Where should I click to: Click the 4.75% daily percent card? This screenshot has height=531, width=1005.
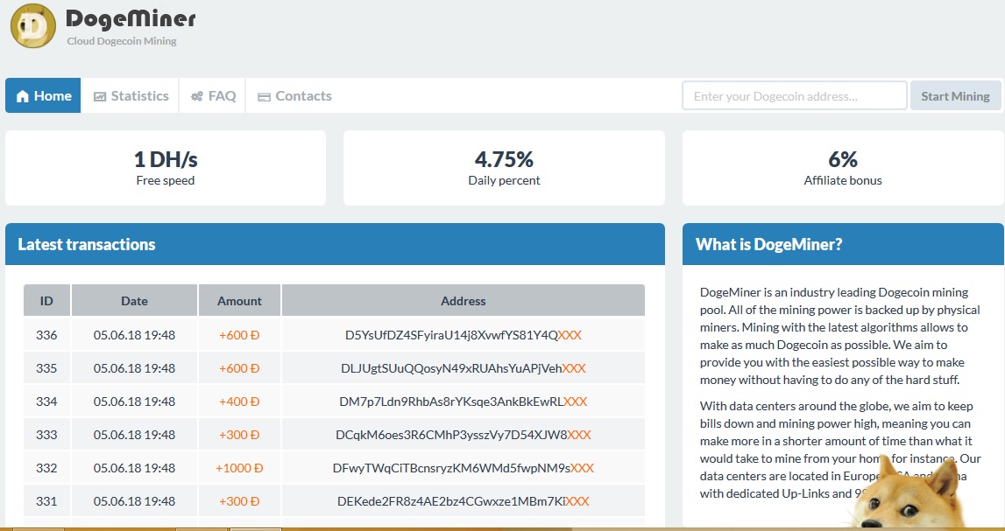coord(504,168)
